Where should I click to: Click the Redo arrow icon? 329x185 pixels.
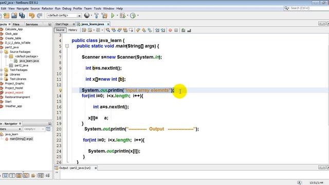point(40,15)
